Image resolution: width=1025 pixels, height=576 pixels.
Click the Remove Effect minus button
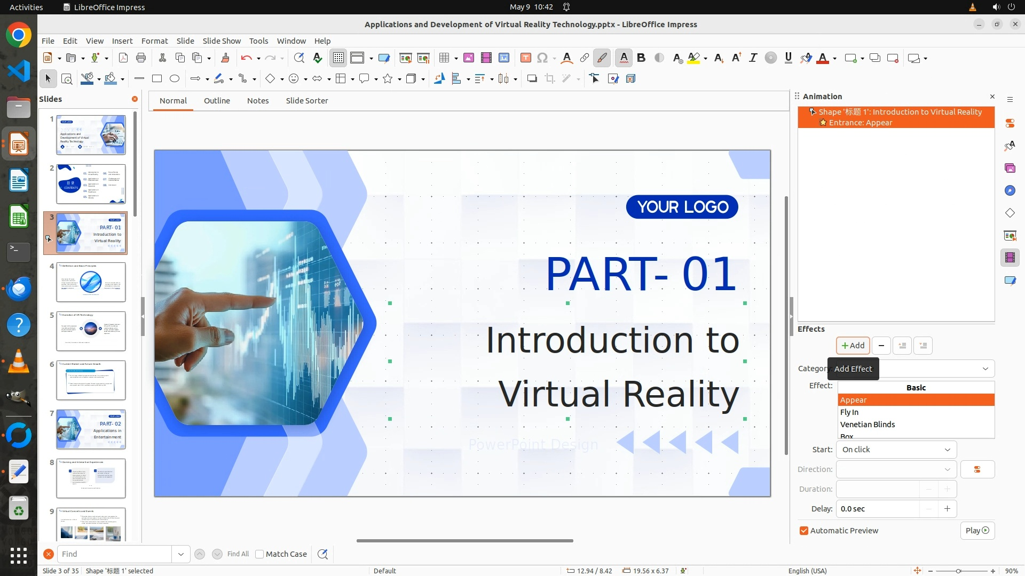881,346
